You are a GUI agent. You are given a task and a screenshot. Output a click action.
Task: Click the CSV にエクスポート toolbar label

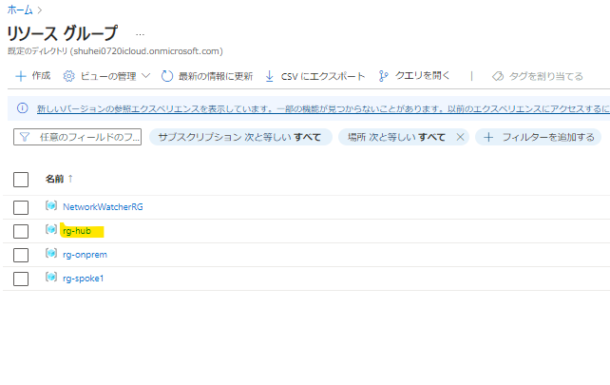pos(323,76)
